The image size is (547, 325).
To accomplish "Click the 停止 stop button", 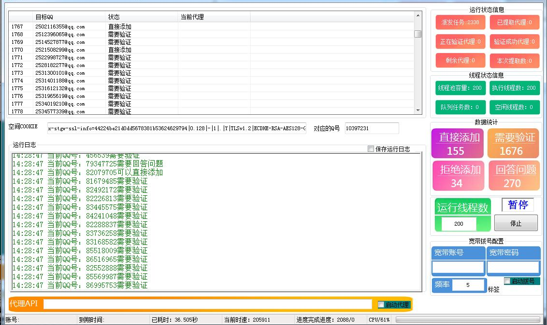I will 516,223.
